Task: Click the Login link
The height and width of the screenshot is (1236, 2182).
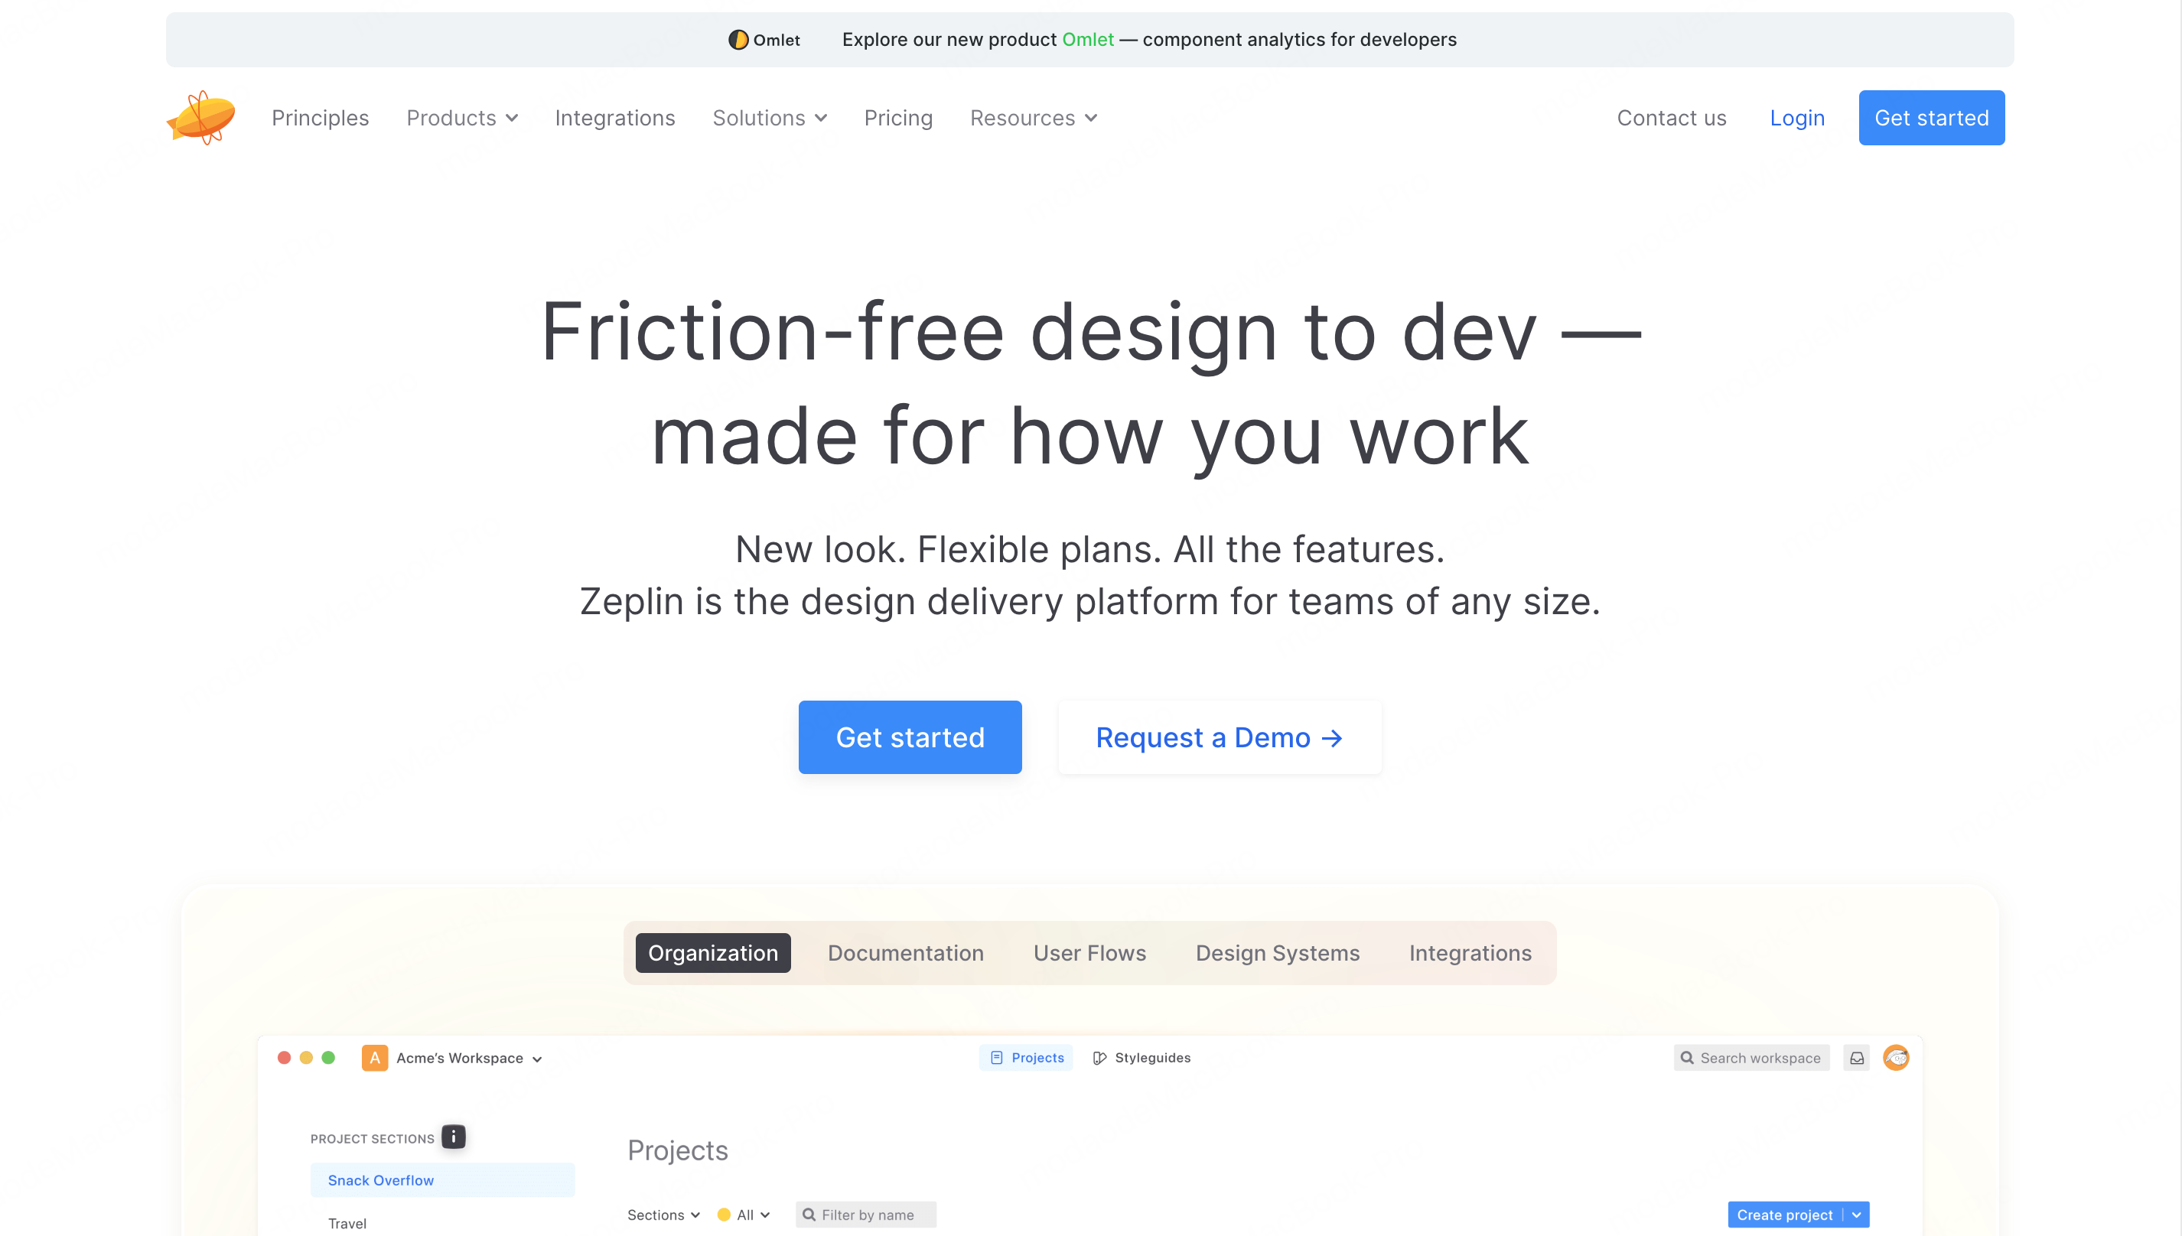Action: click(1796, 118)
